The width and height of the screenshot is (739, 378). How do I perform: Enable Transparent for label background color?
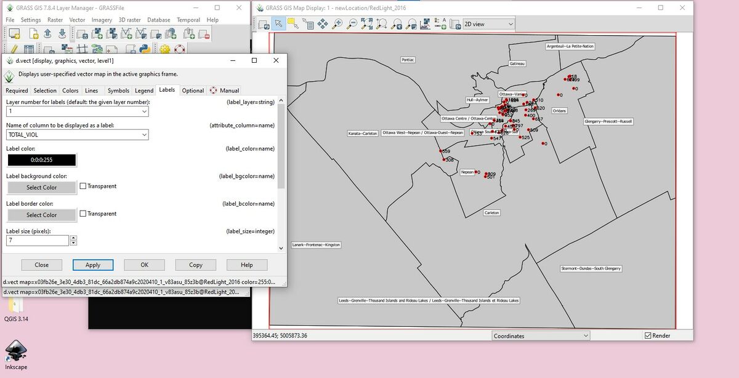(84, 186)
